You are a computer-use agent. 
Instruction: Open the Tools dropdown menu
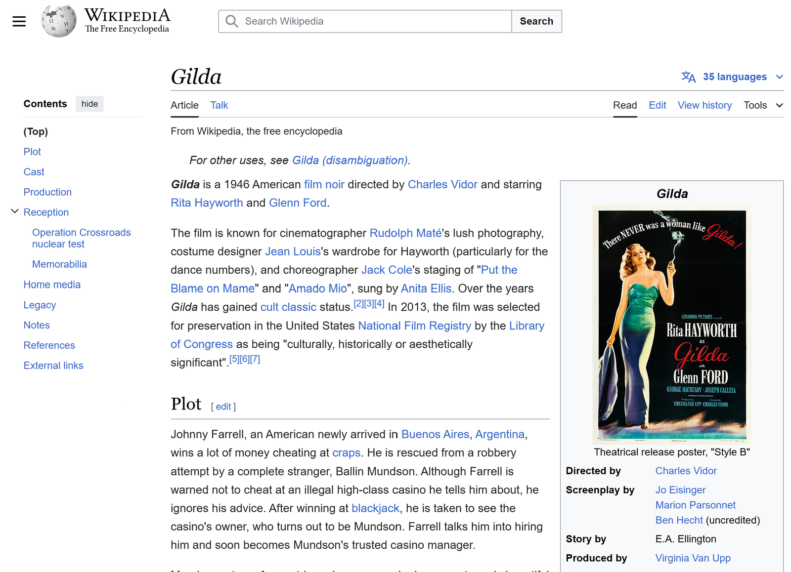tap(763, 105)
